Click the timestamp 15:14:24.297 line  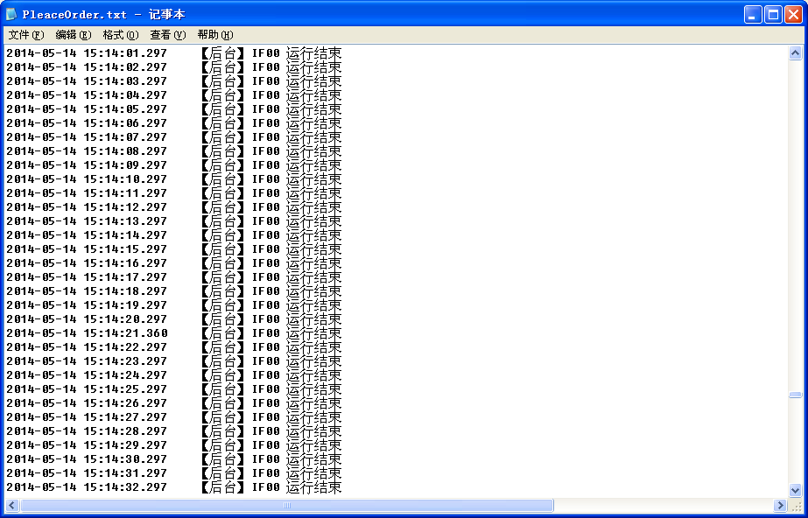(173, 374)
